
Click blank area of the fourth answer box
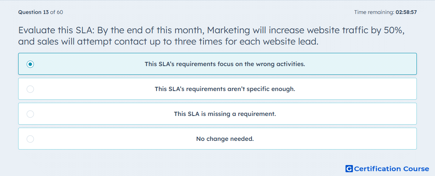(x=360, y=139)
